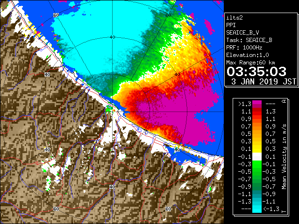
Task: Click the left-column '-0.7' legend value
Action: click(244, 179)
